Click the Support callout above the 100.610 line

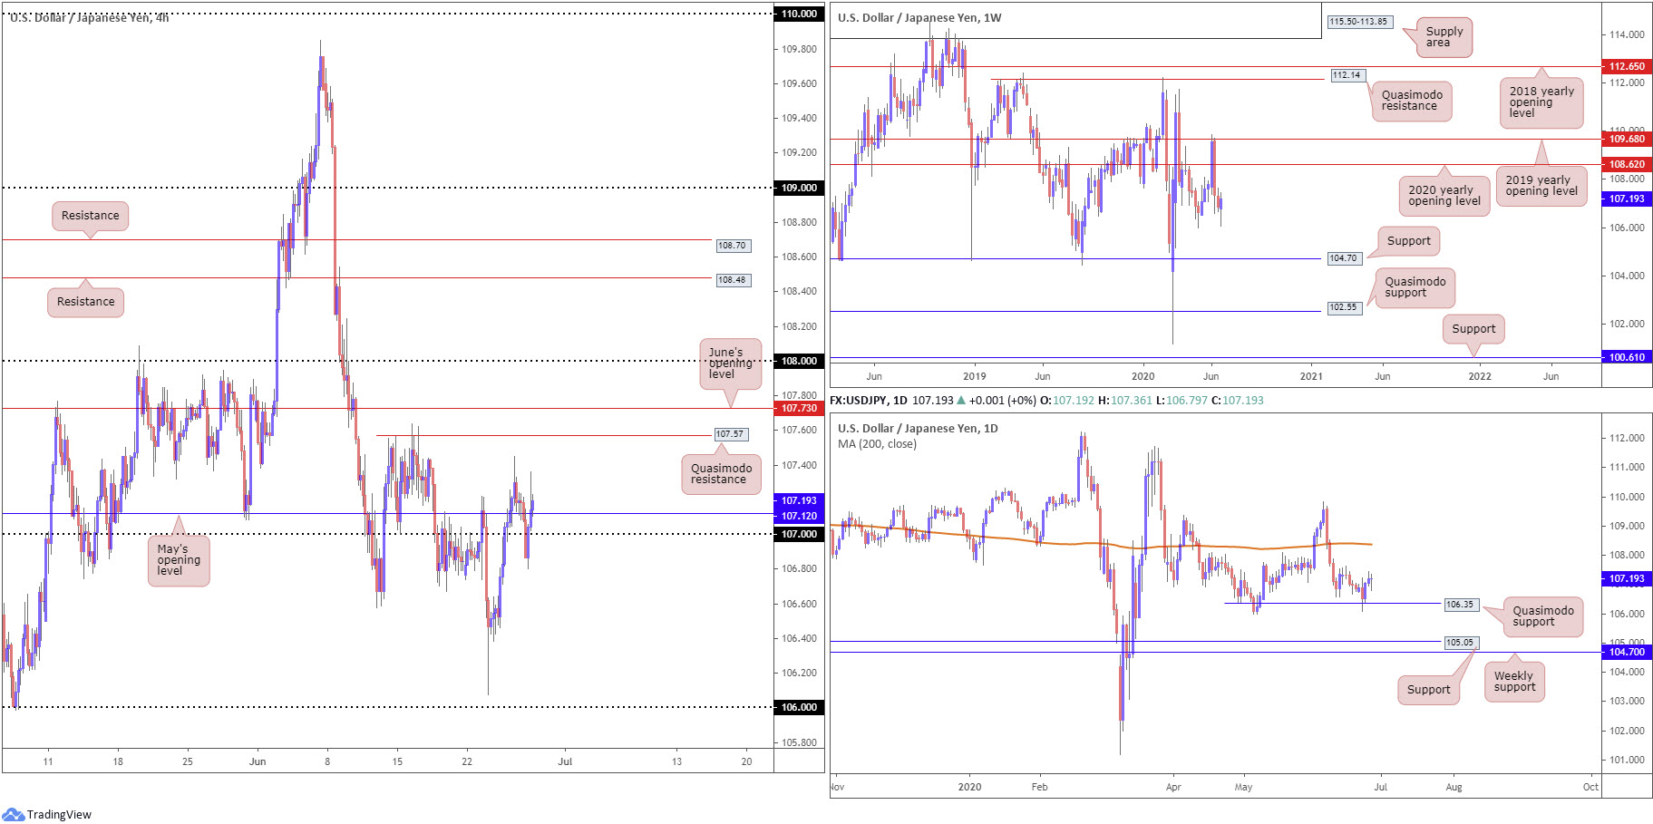[x=1473, y=329]
